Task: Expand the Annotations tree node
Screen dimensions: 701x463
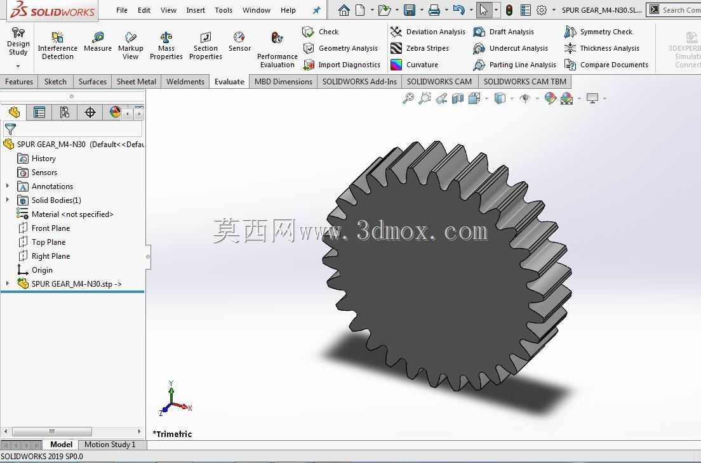Action: pos(7,186)
